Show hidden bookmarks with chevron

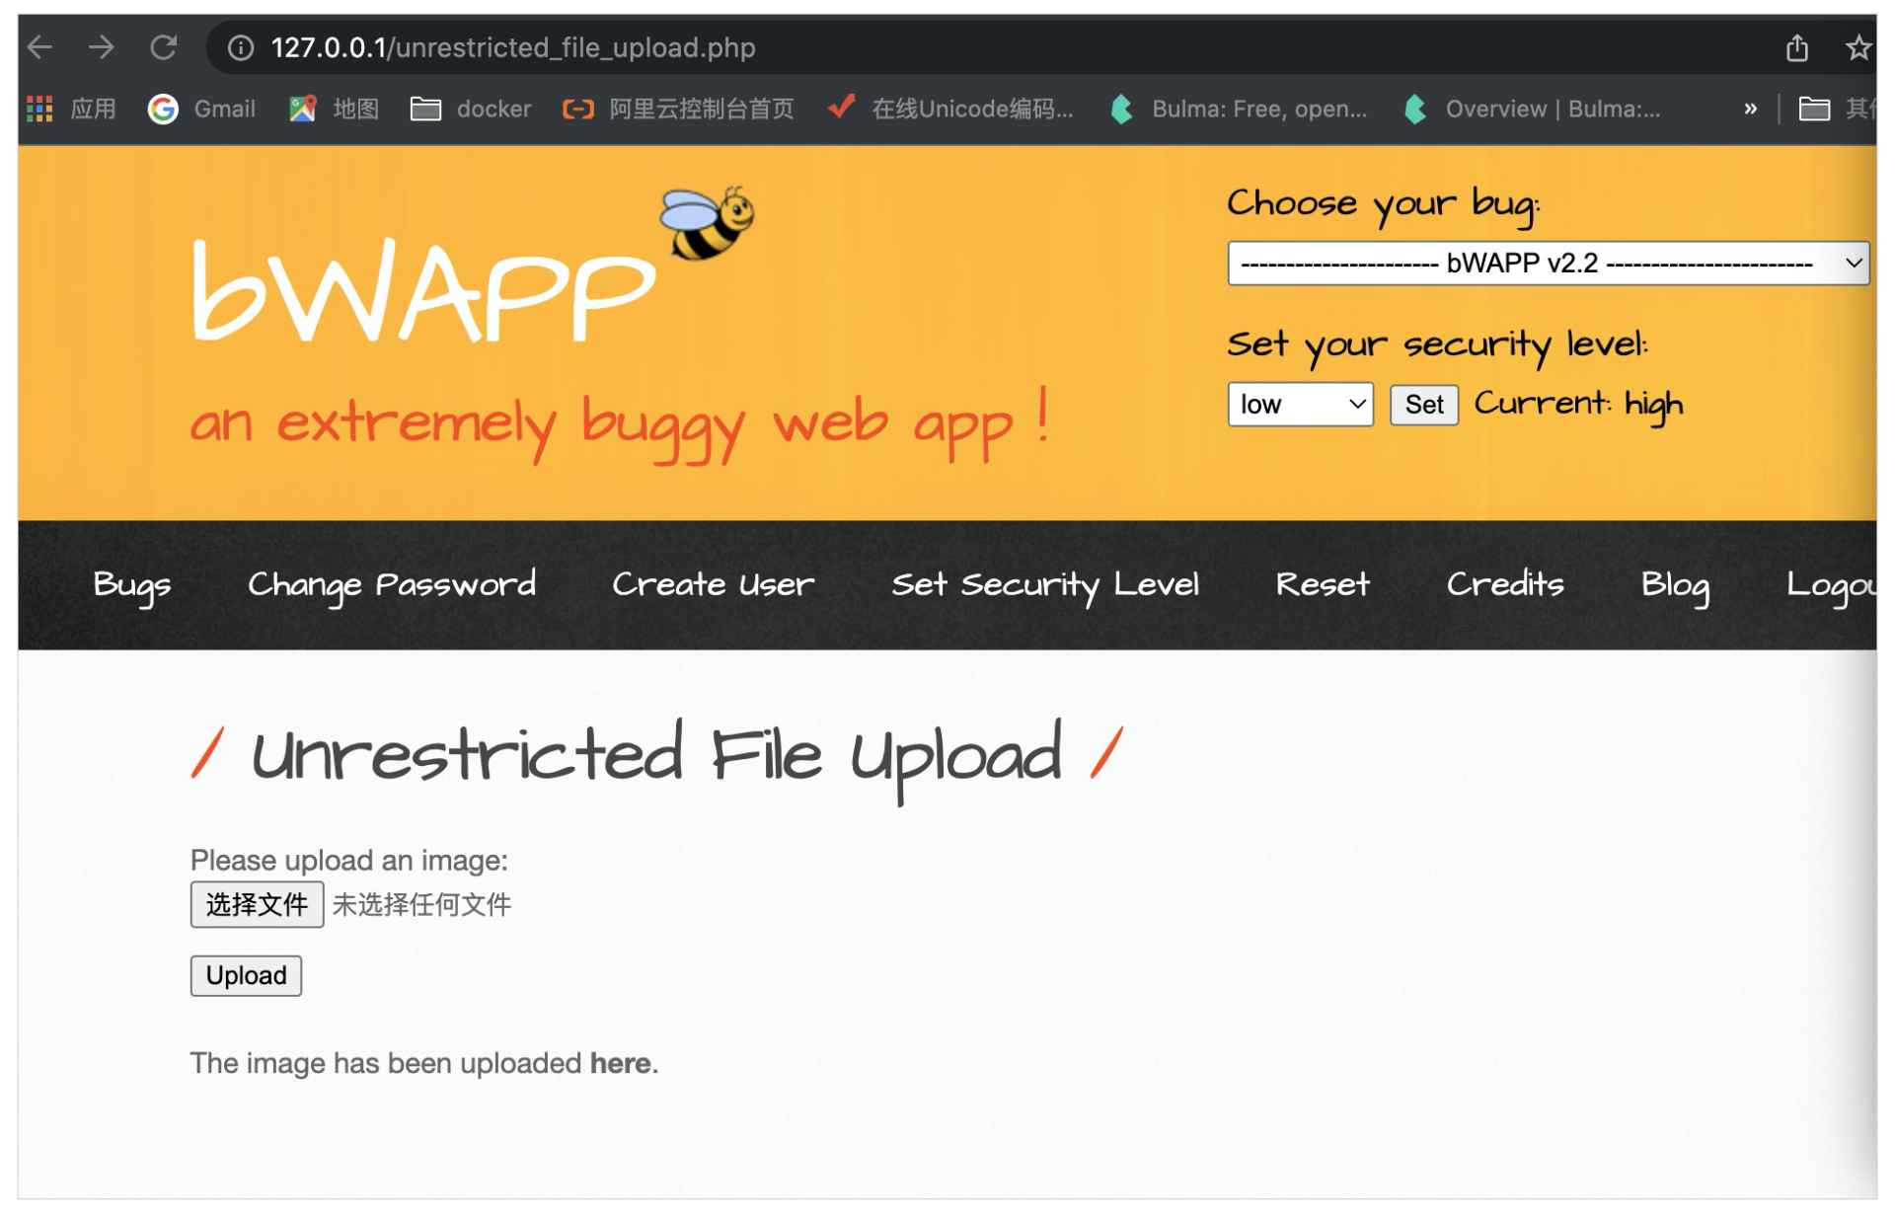click(1750, 109)
